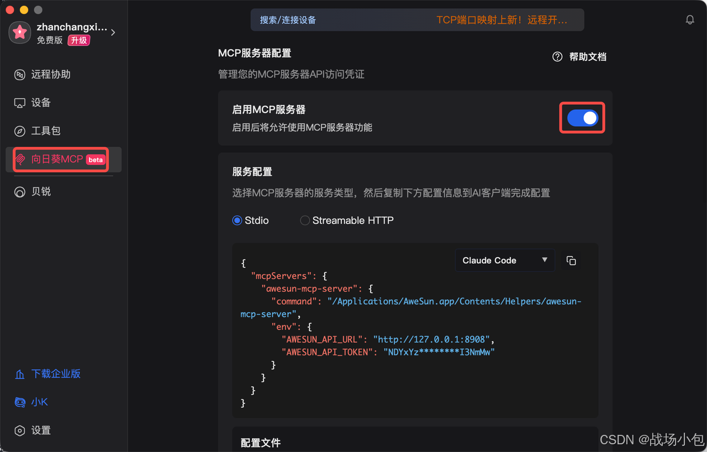Click the TCP端口映射上新 promo text
Screen dimensions: 707x452
pyautogui.click(x=502, y=20)
